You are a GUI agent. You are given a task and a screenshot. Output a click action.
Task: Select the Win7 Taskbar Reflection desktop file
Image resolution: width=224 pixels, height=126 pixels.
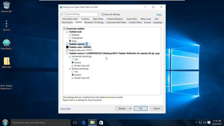(6, 86)
